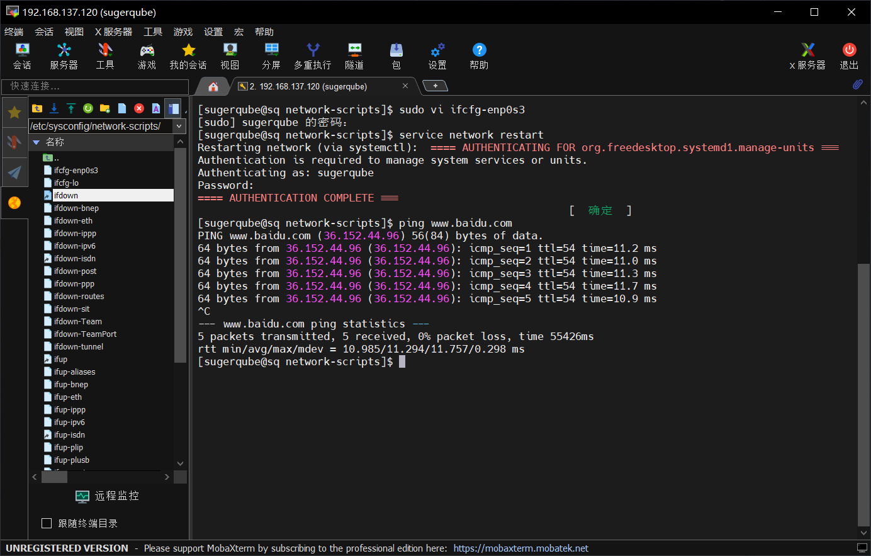Create new folder in SFTP toolbar

click(105, 108)
